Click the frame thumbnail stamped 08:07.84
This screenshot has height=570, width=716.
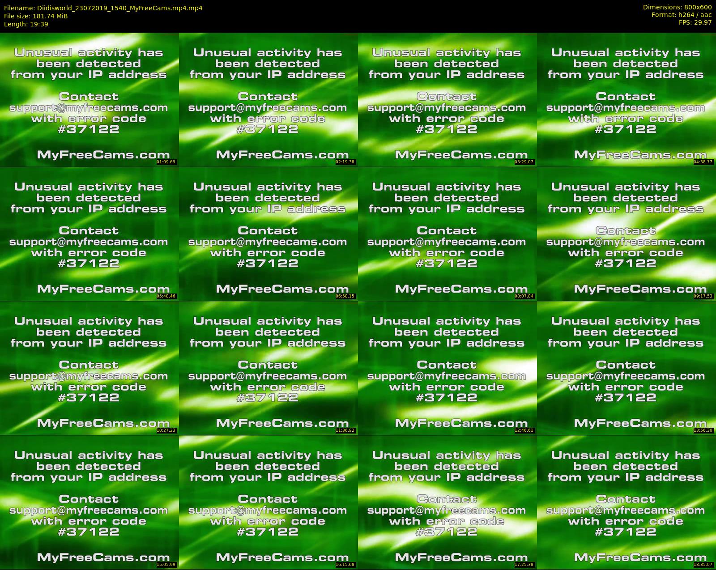tap(447, 234)
